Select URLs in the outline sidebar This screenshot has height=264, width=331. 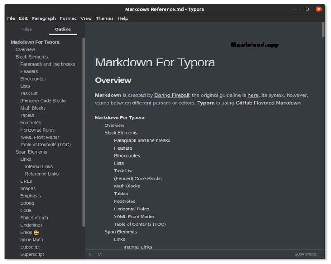coord(26,181)
